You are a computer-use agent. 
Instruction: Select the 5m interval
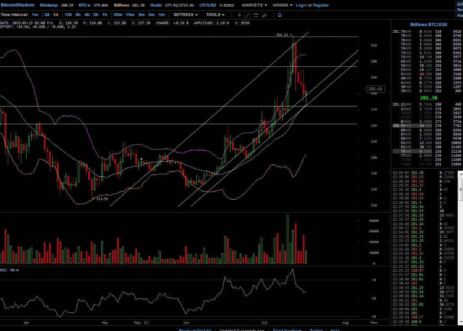(141, 14)
